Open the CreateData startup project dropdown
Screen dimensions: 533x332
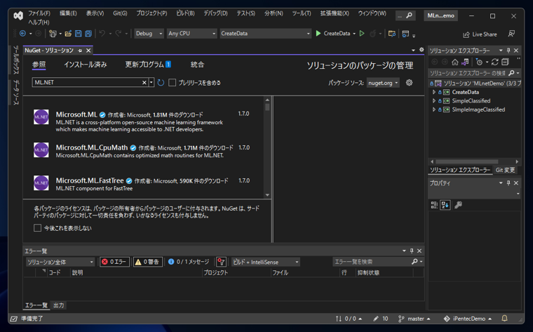tap(265, 33)
